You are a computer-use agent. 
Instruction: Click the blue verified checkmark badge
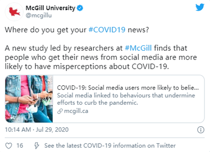[x=80, y=8]
